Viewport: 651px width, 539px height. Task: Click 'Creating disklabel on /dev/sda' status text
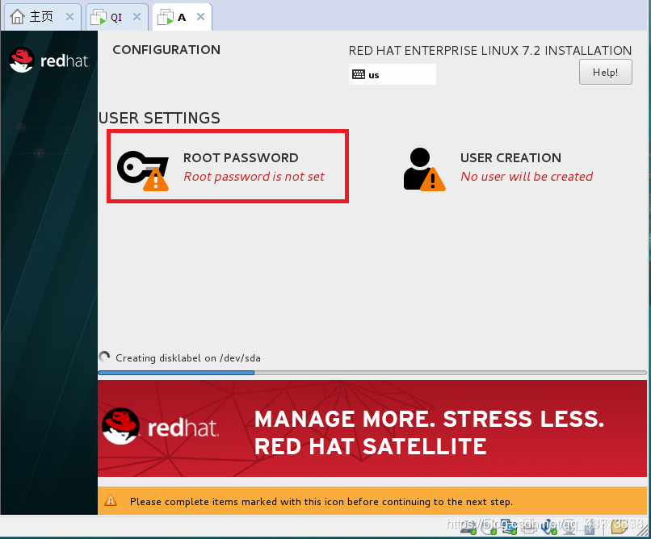187,357
